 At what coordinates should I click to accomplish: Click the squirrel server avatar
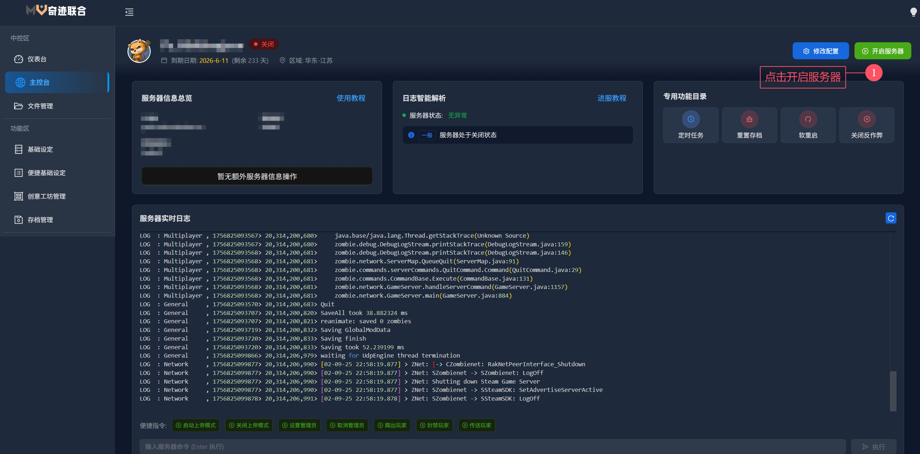click(139, 51)
